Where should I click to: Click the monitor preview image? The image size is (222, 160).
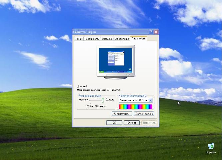pyautogui.click(x=116, y=62)
